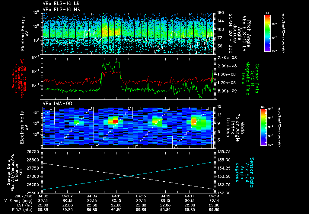Click the '04:07' time tick label
Viewport: 309px width, 214px height.
click(67, 196)
